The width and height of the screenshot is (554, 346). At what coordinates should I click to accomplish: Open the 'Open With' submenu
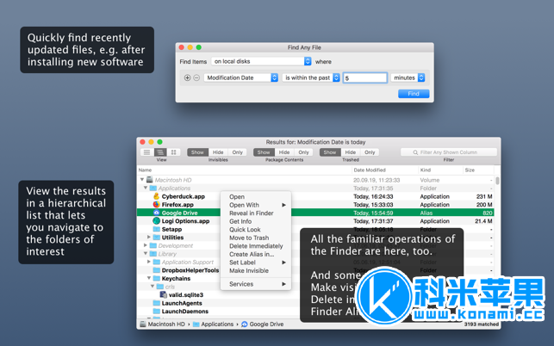[x=256, y=205]
